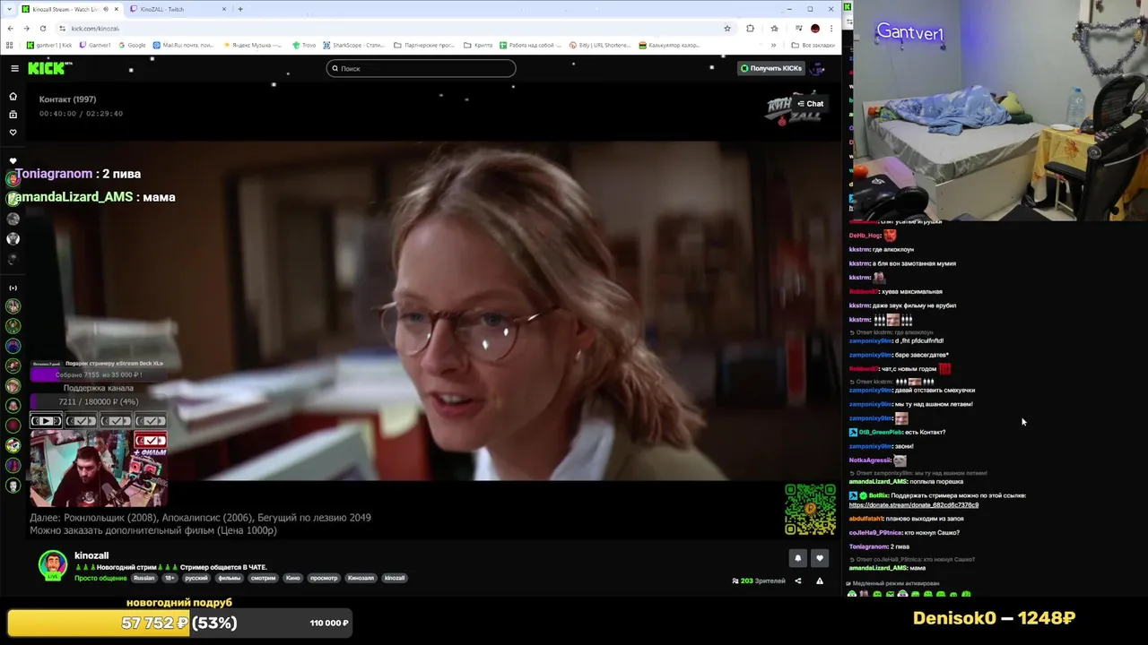Focus the Поиск search field

(x=421, y=68)
